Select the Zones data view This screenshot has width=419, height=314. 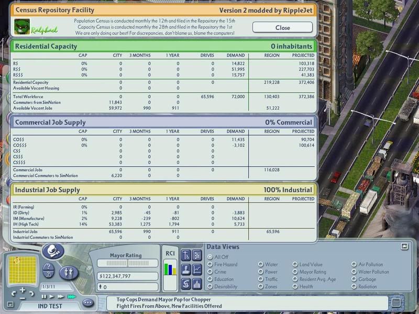pyautogui.click(x=260, y=286)
